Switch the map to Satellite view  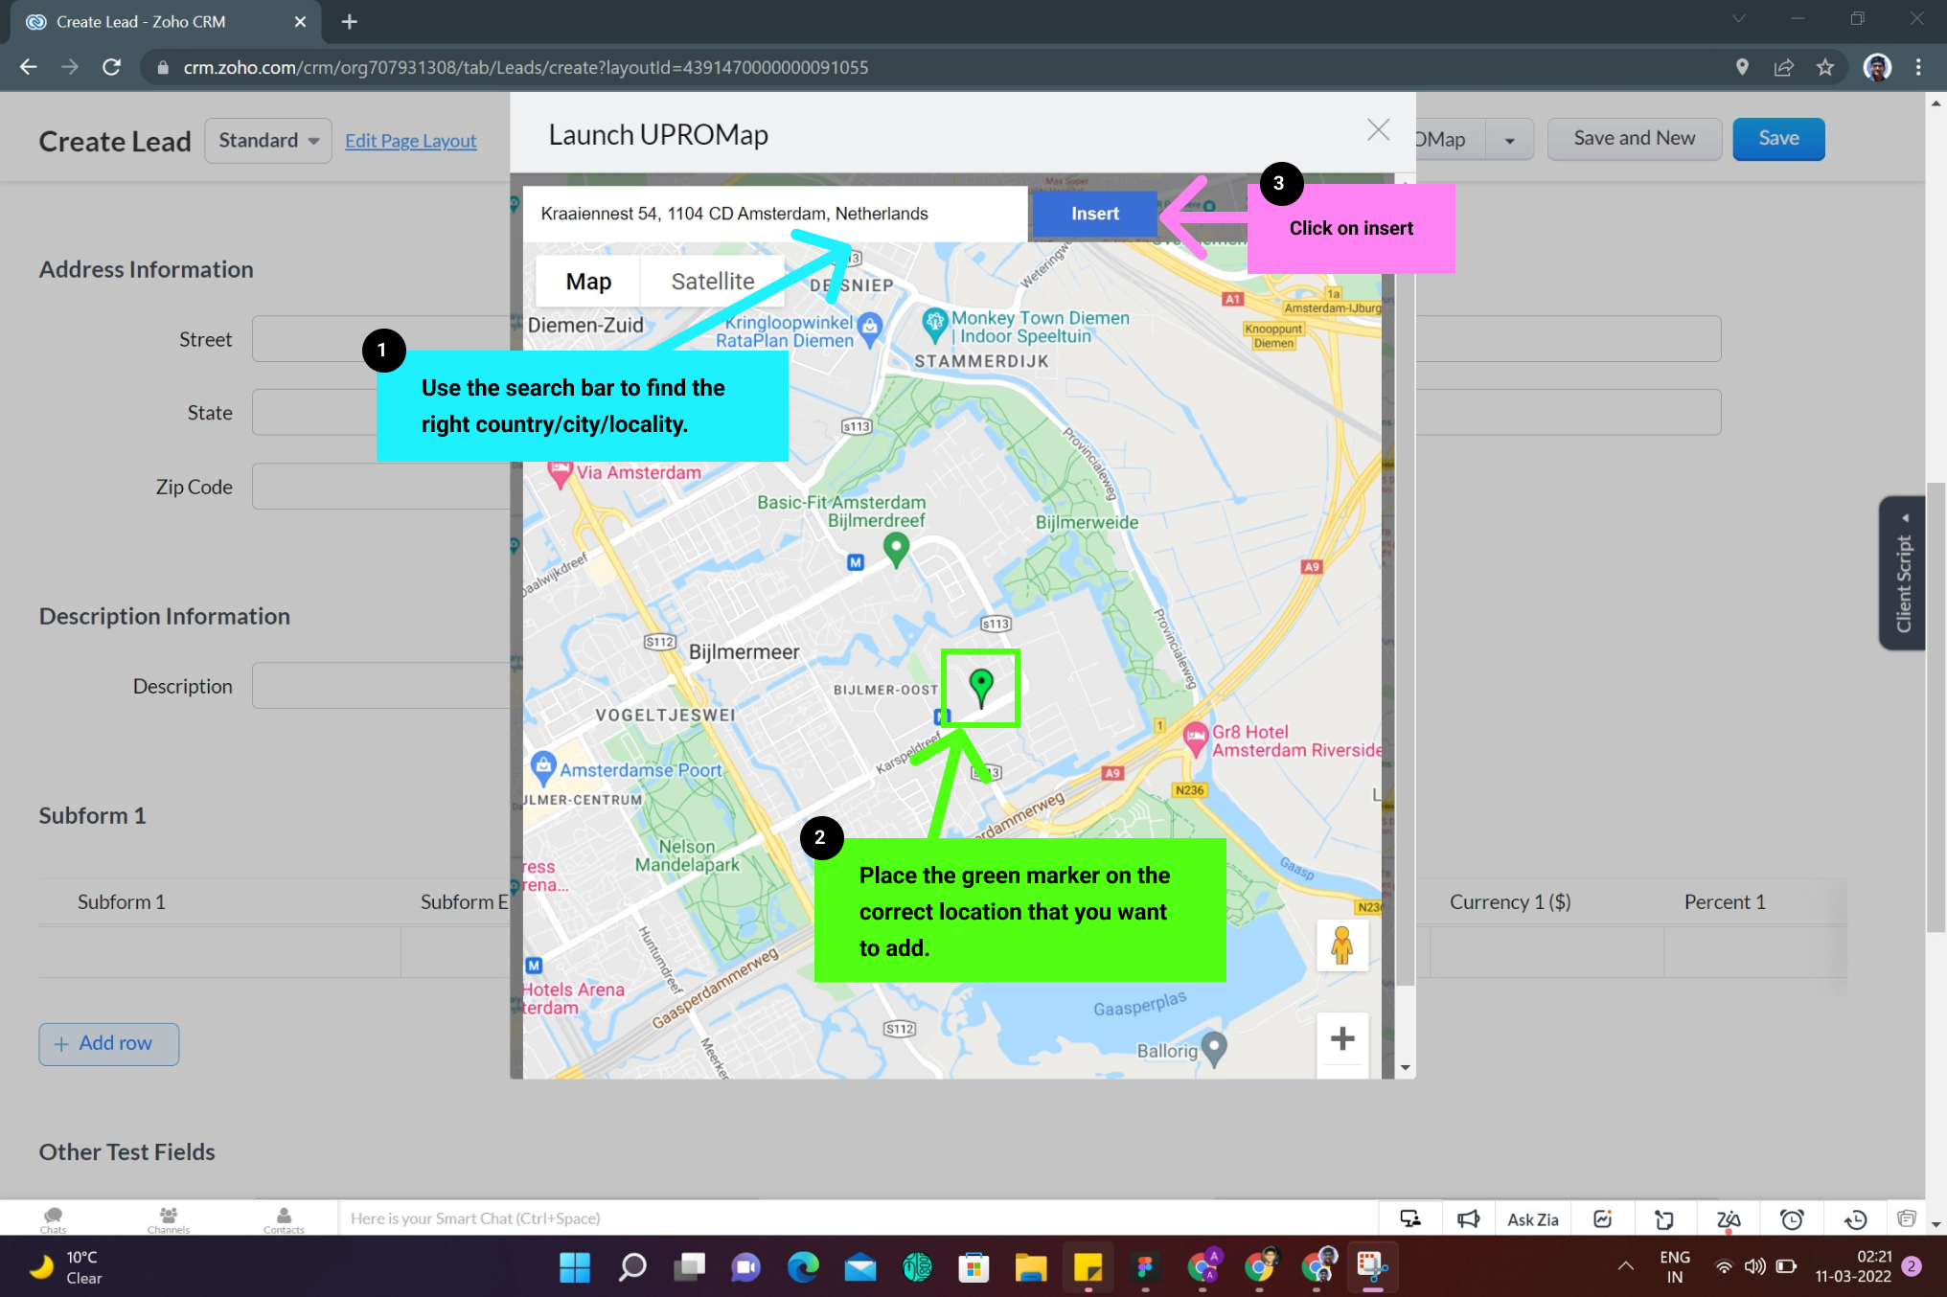pos(712,281)
